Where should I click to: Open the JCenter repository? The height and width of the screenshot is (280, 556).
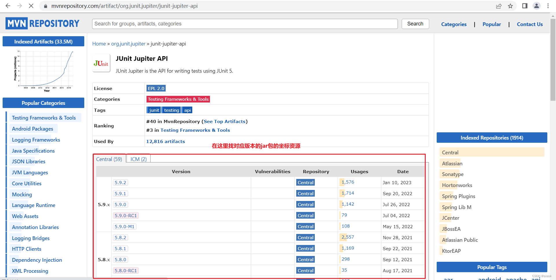pos(451,218)
